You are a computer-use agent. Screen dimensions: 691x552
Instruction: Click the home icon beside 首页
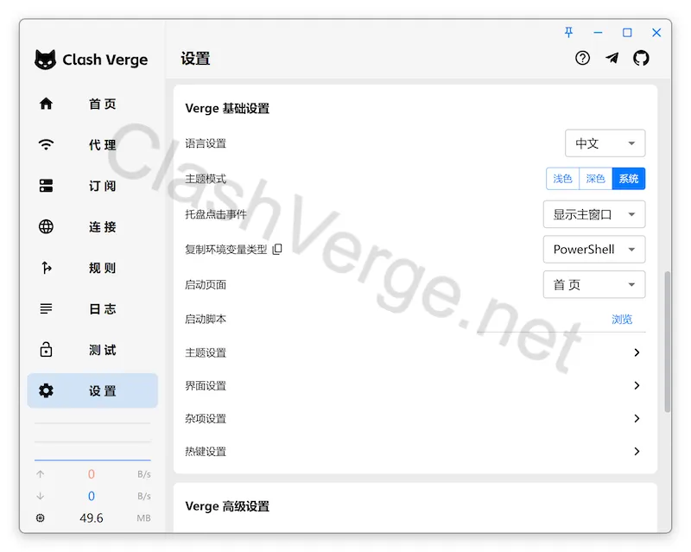pos(46,104)
